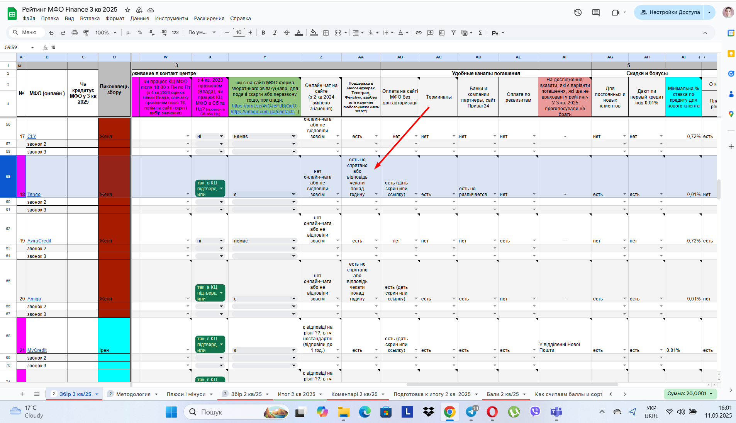Expand the font name dropdown
Screen dimensions: 736x423
click(x=202, y=33)
